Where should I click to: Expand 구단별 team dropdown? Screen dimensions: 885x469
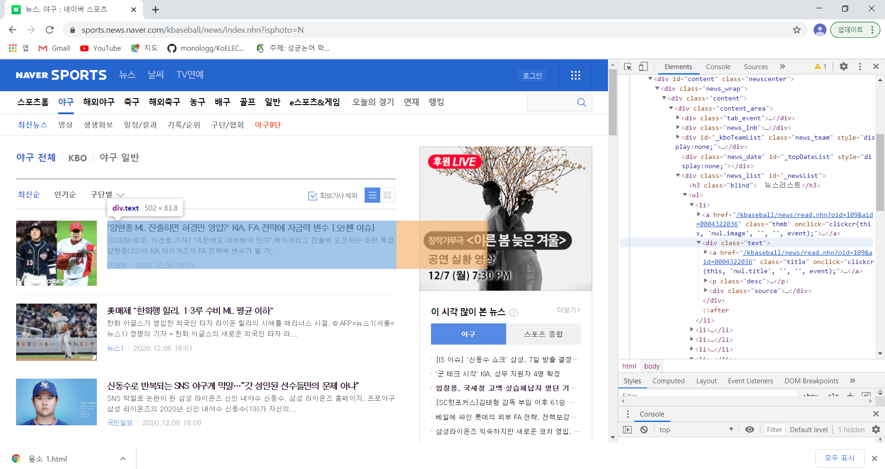[x=107, y=195]
